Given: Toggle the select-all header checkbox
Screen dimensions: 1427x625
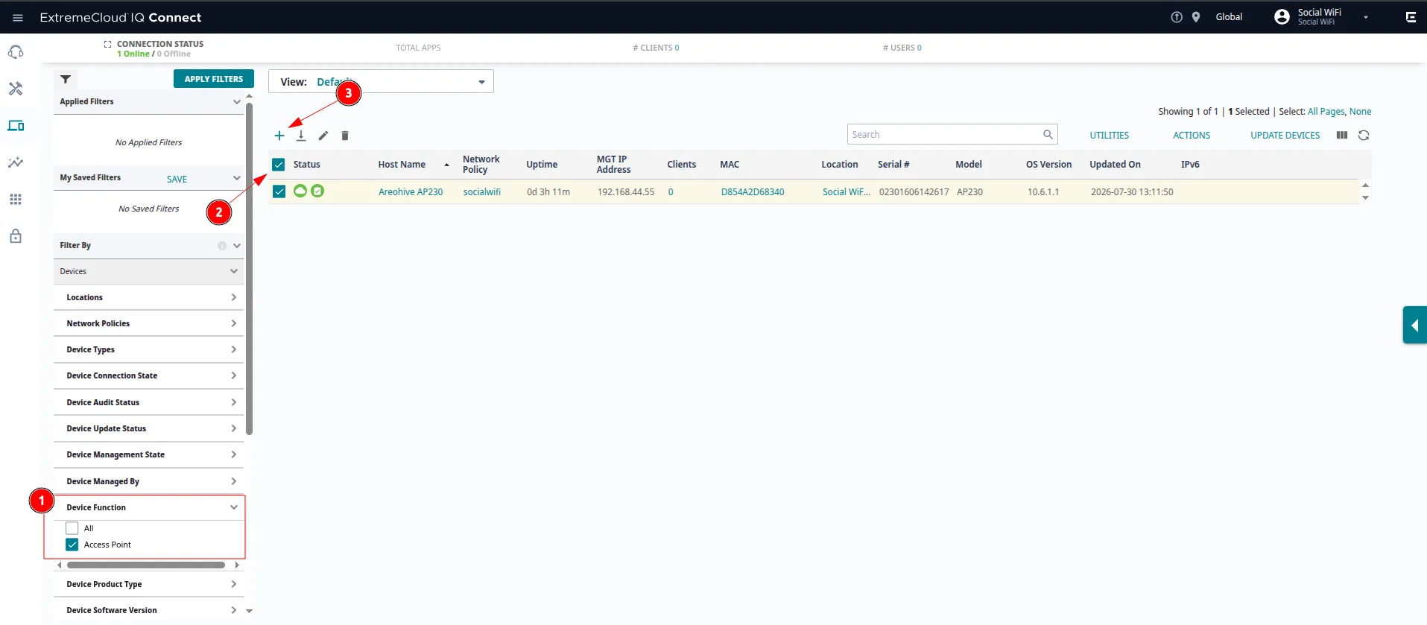Looking at the screenshot, I should pos(279,165).
